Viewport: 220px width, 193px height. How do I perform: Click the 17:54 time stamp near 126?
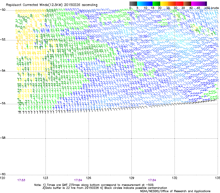click(x=78, y=180)
